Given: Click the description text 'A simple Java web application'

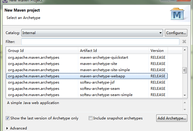Looking at the screenshot, I should coord(33,103).
